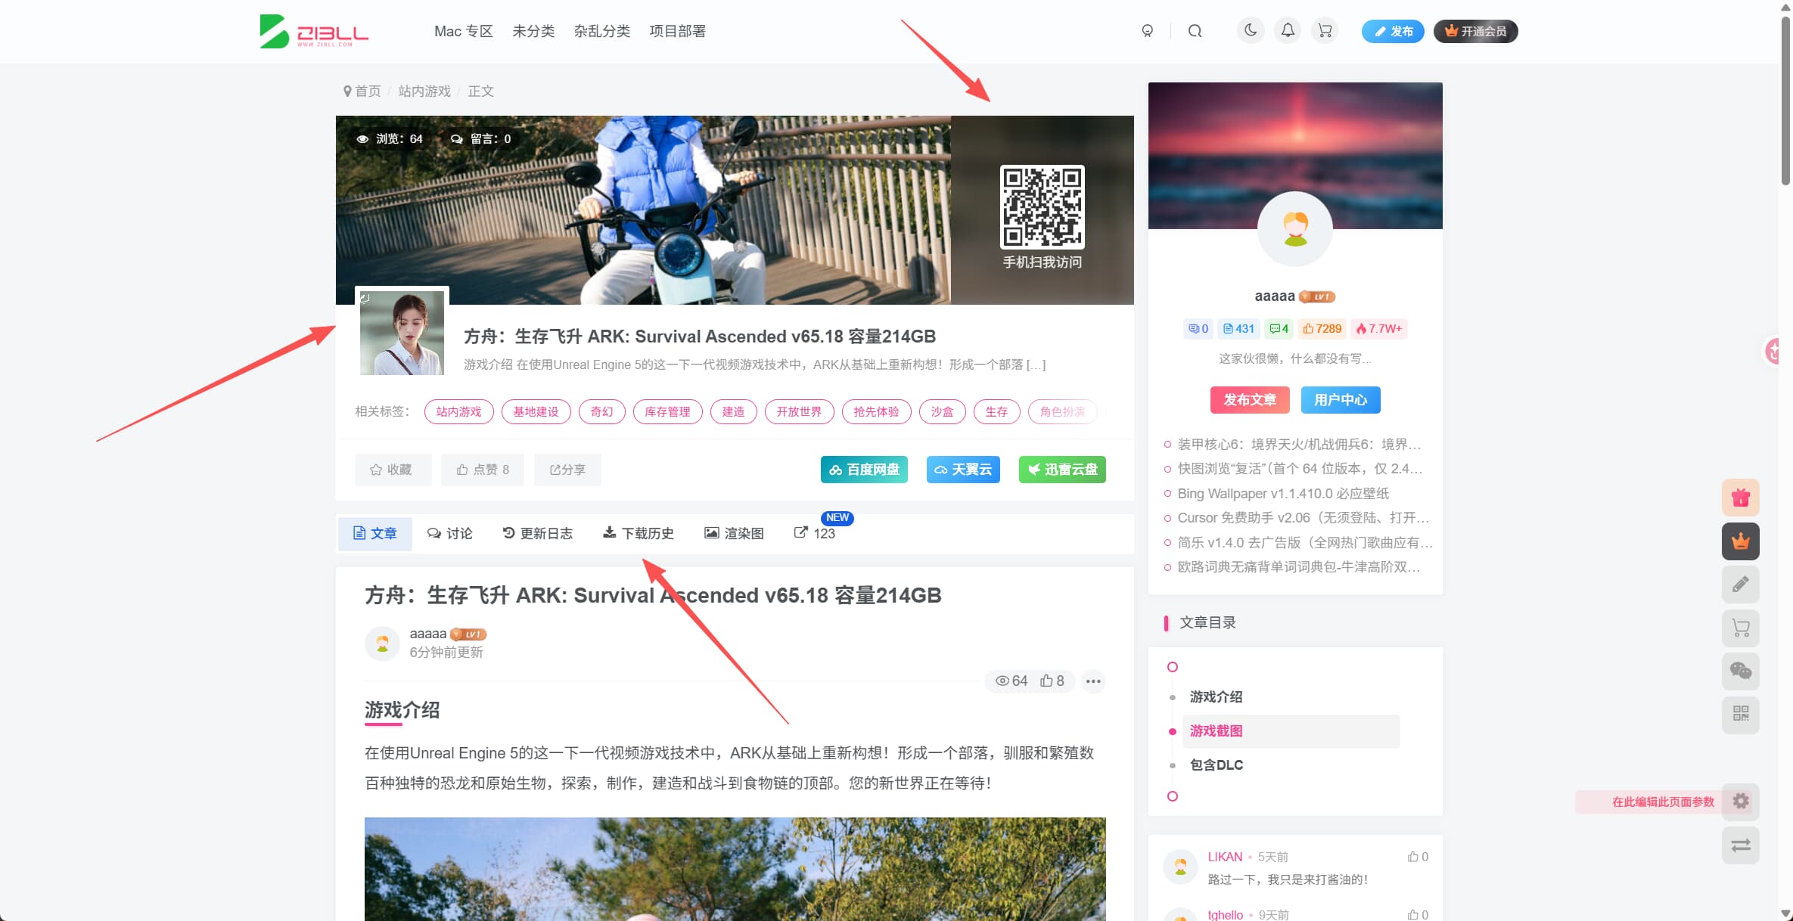Download via 迅雷云盘 button
The height and width of the screenshot is (921, 1793).
(1062, 470)
